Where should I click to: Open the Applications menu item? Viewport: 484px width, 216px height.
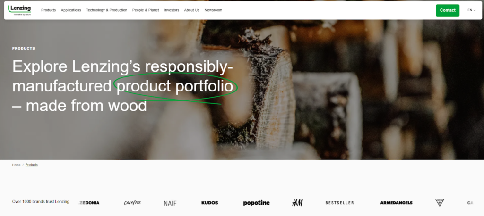[71, 10]
